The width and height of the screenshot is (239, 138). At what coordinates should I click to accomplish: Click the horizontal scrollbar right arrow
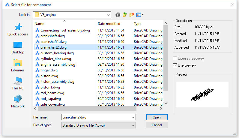pyautogui.click(x=160, y=108)
